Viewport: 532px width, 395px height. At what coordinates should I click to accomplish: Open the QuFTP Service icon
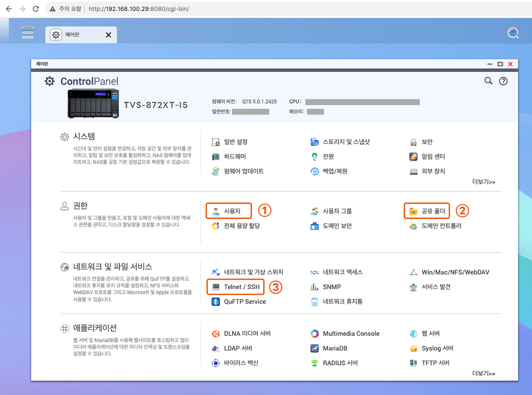[x=216, y=302]
